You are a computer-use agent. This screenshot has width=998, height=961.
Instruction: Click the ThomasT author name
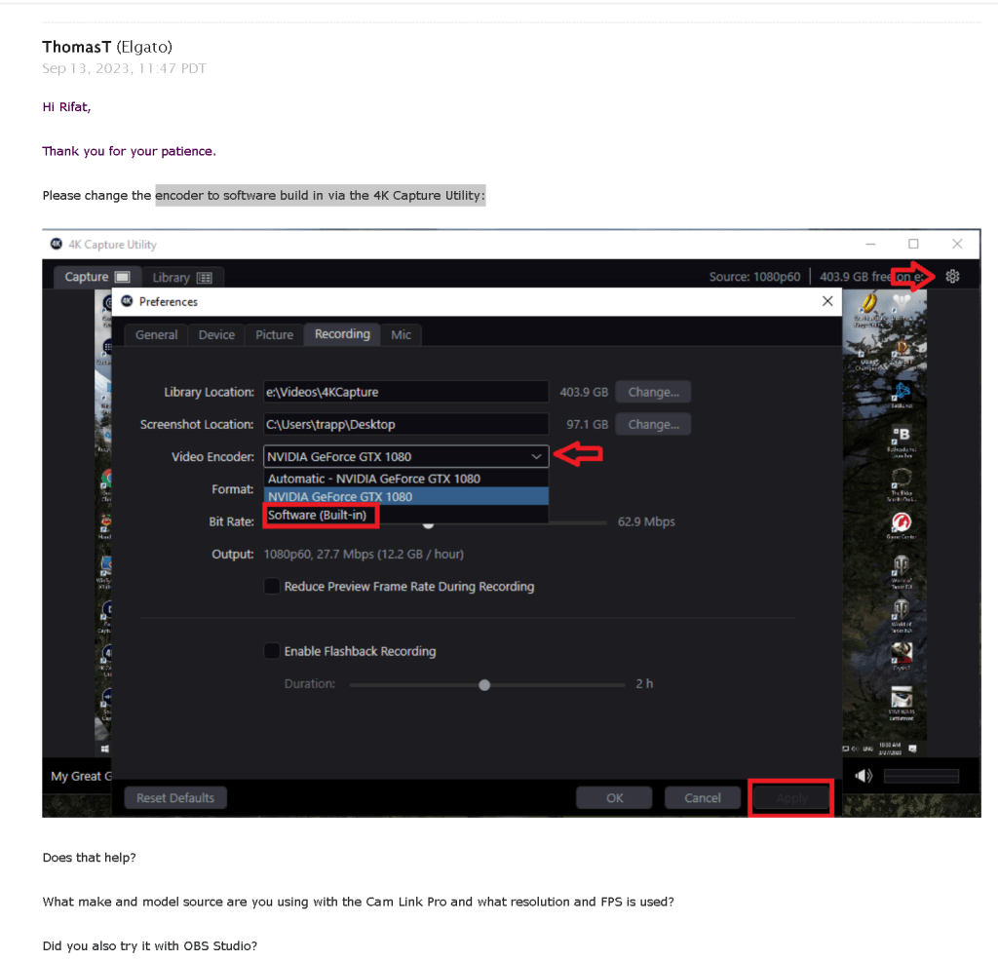pyautogui.click(x=76, y=47)
